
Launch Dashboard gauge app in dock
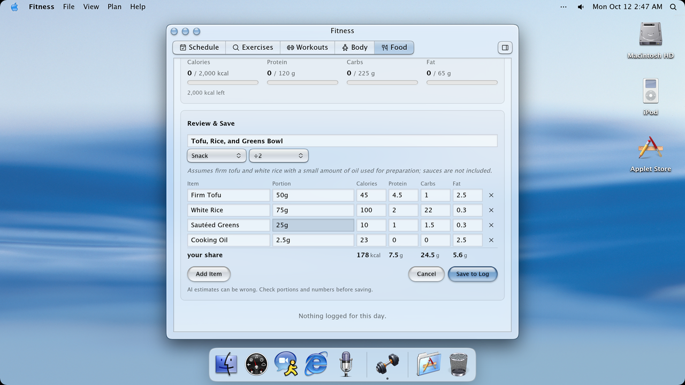256,364
